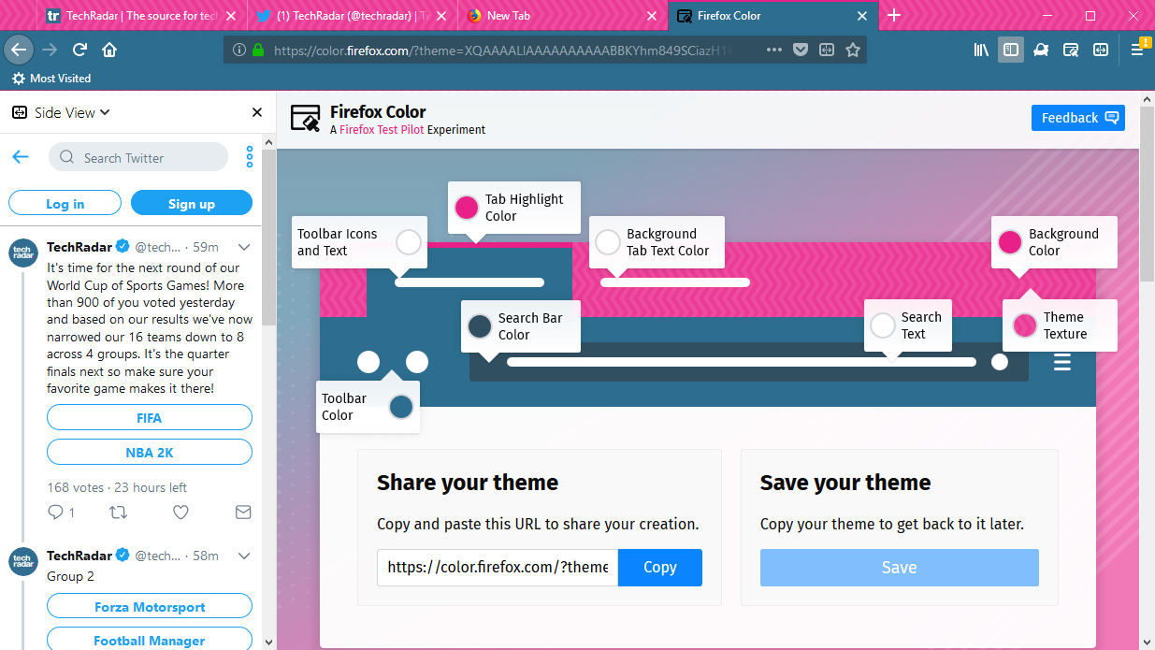Reload the current page
Viewport: 1155px width, 650px height.
[x=79, y=50]
